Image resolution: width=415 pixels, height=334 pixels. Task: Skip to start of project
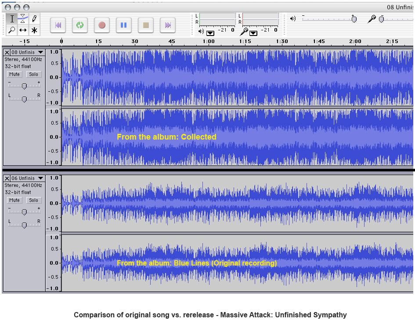(58, 25)
